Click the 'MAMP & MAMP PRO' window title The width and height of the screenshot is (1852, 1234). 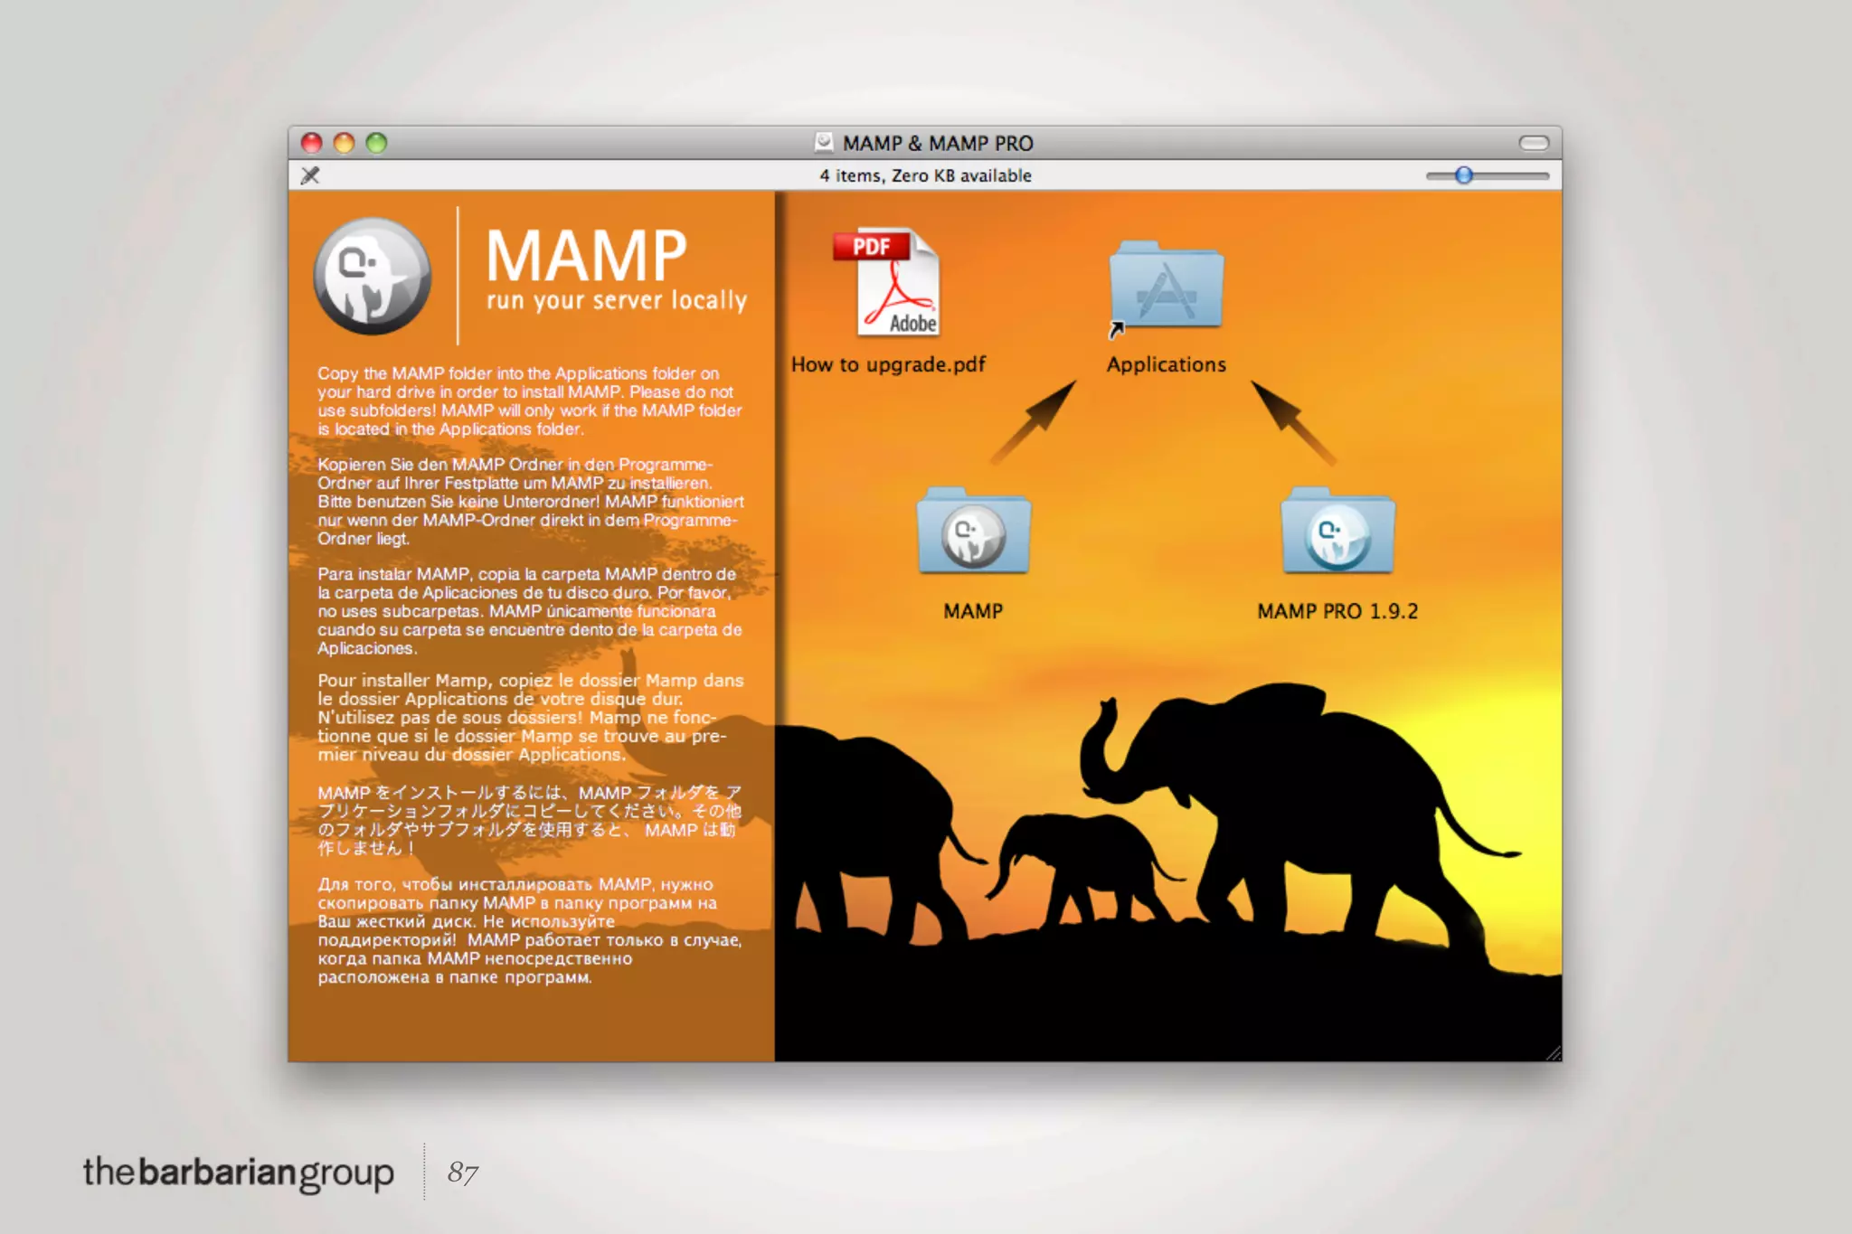(938, 143)
